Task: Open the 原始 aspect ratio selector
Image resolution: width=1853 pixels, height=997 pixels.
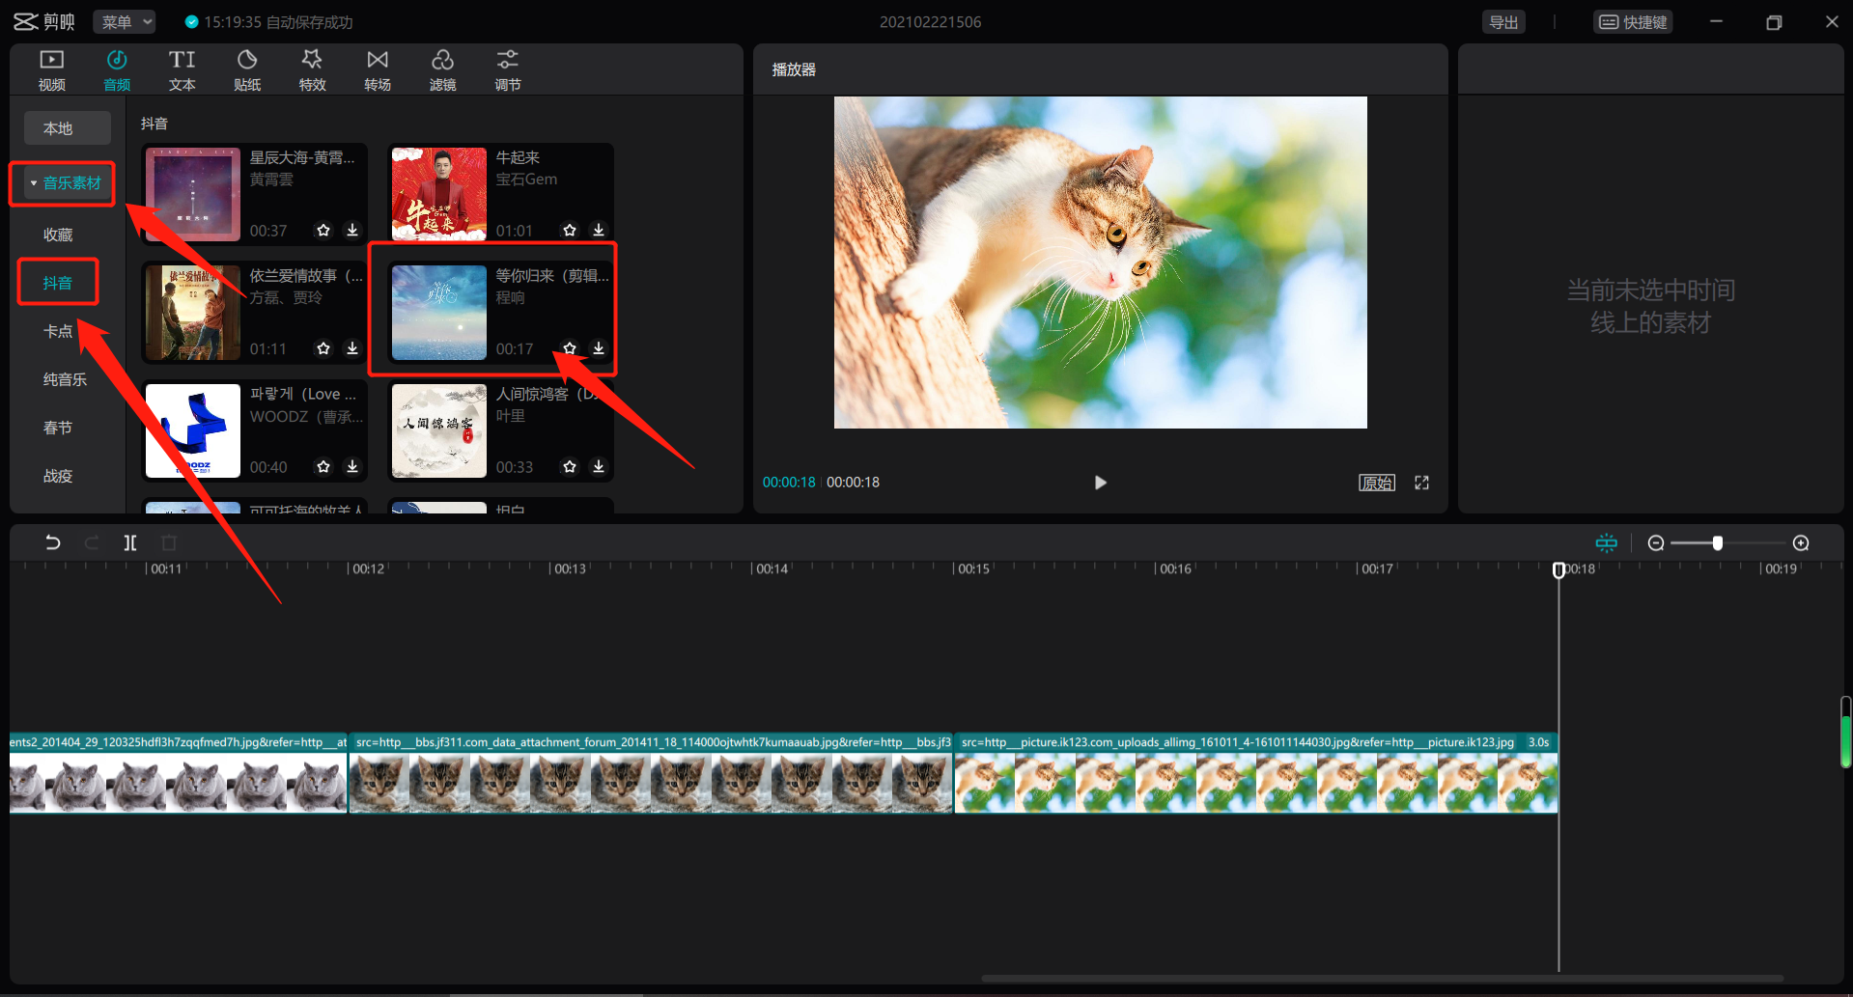Action: (x=1377, y=483)
